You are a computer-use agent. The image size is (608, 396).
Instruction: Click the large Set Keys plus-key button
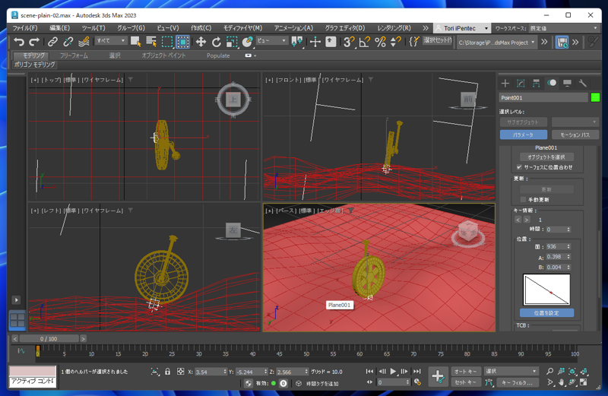pos(439,376)
